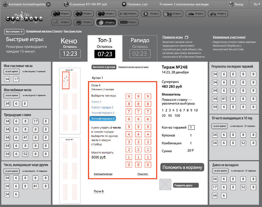The image size is (262, 207).
Task: Click the Кол-во тиражей input field
Action: [191, 127]
